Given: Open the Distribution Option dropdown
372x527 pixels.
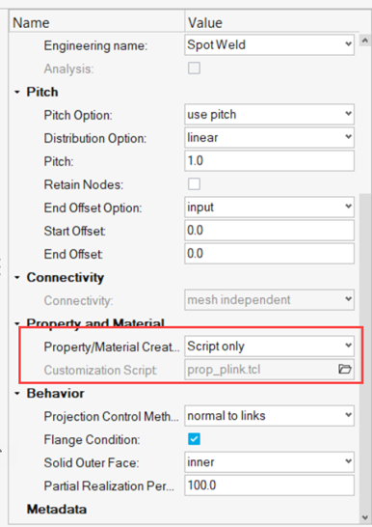Looking at the screenshot, I should coord(269,137).
